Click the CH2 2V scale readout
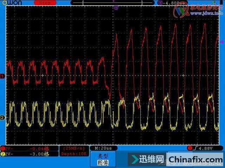Viewport: 225px width, 168px height. pos(9,154)
